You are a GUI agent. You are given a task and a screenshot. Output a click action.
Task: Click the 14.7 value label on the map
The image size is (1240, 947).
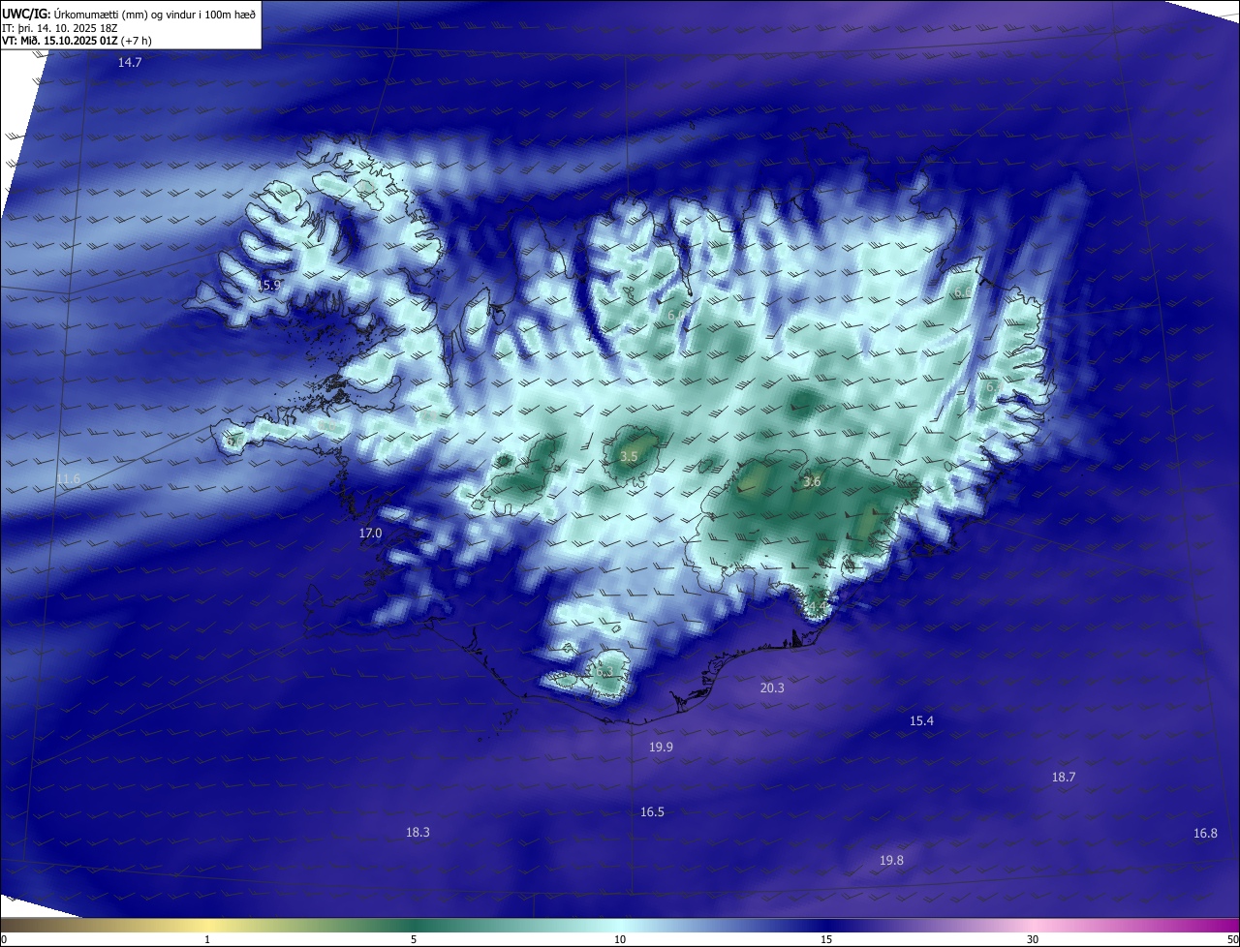pyautogui.click(x=130, y=63)
